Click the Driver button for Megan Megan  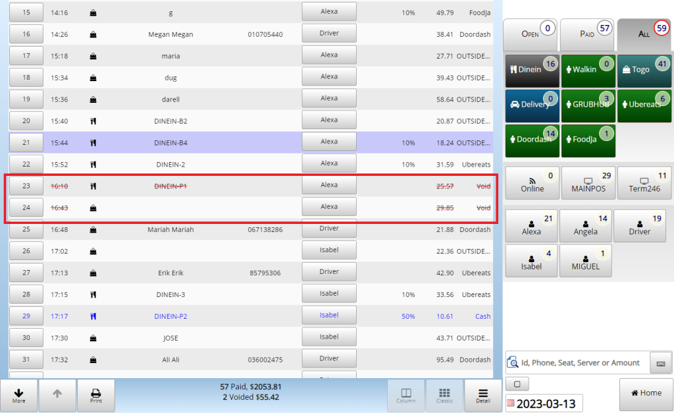(x=328, y=34)
